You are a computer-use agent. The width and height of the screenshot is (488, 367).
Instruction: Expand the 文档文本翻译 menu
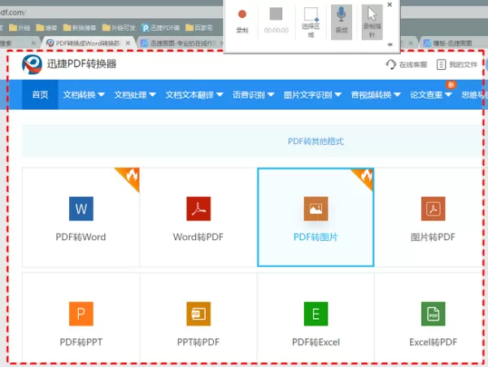click(194, 94)
